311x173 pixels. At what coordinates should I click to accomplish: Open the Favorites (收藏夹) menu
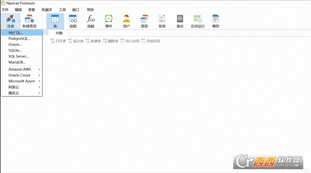coord(47,10)
